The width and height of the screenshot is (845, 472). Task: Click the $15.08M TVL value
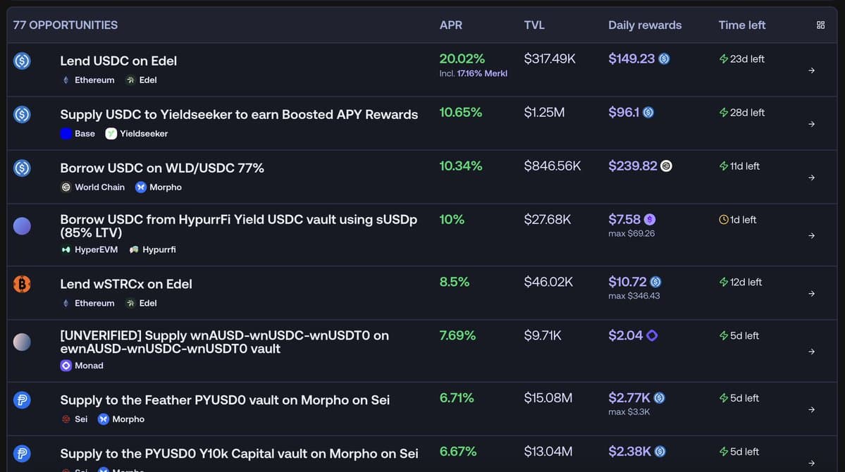[x=548, y=397]
